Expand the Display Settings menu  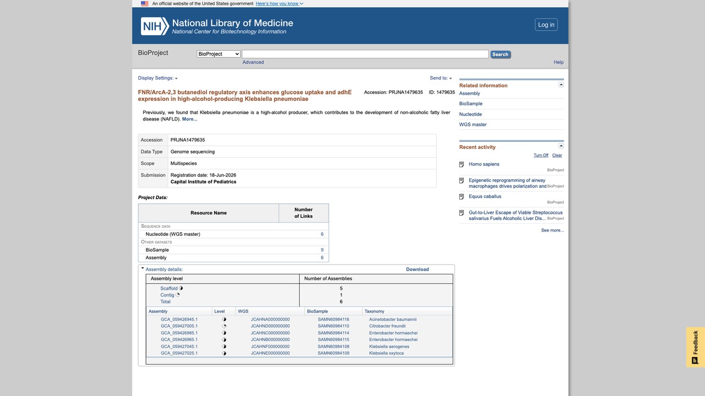coord(158,78)
